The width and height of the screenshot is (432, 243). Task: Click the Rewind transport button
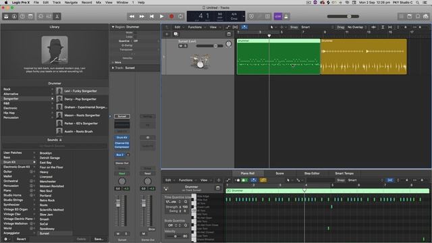pos(132,16)
